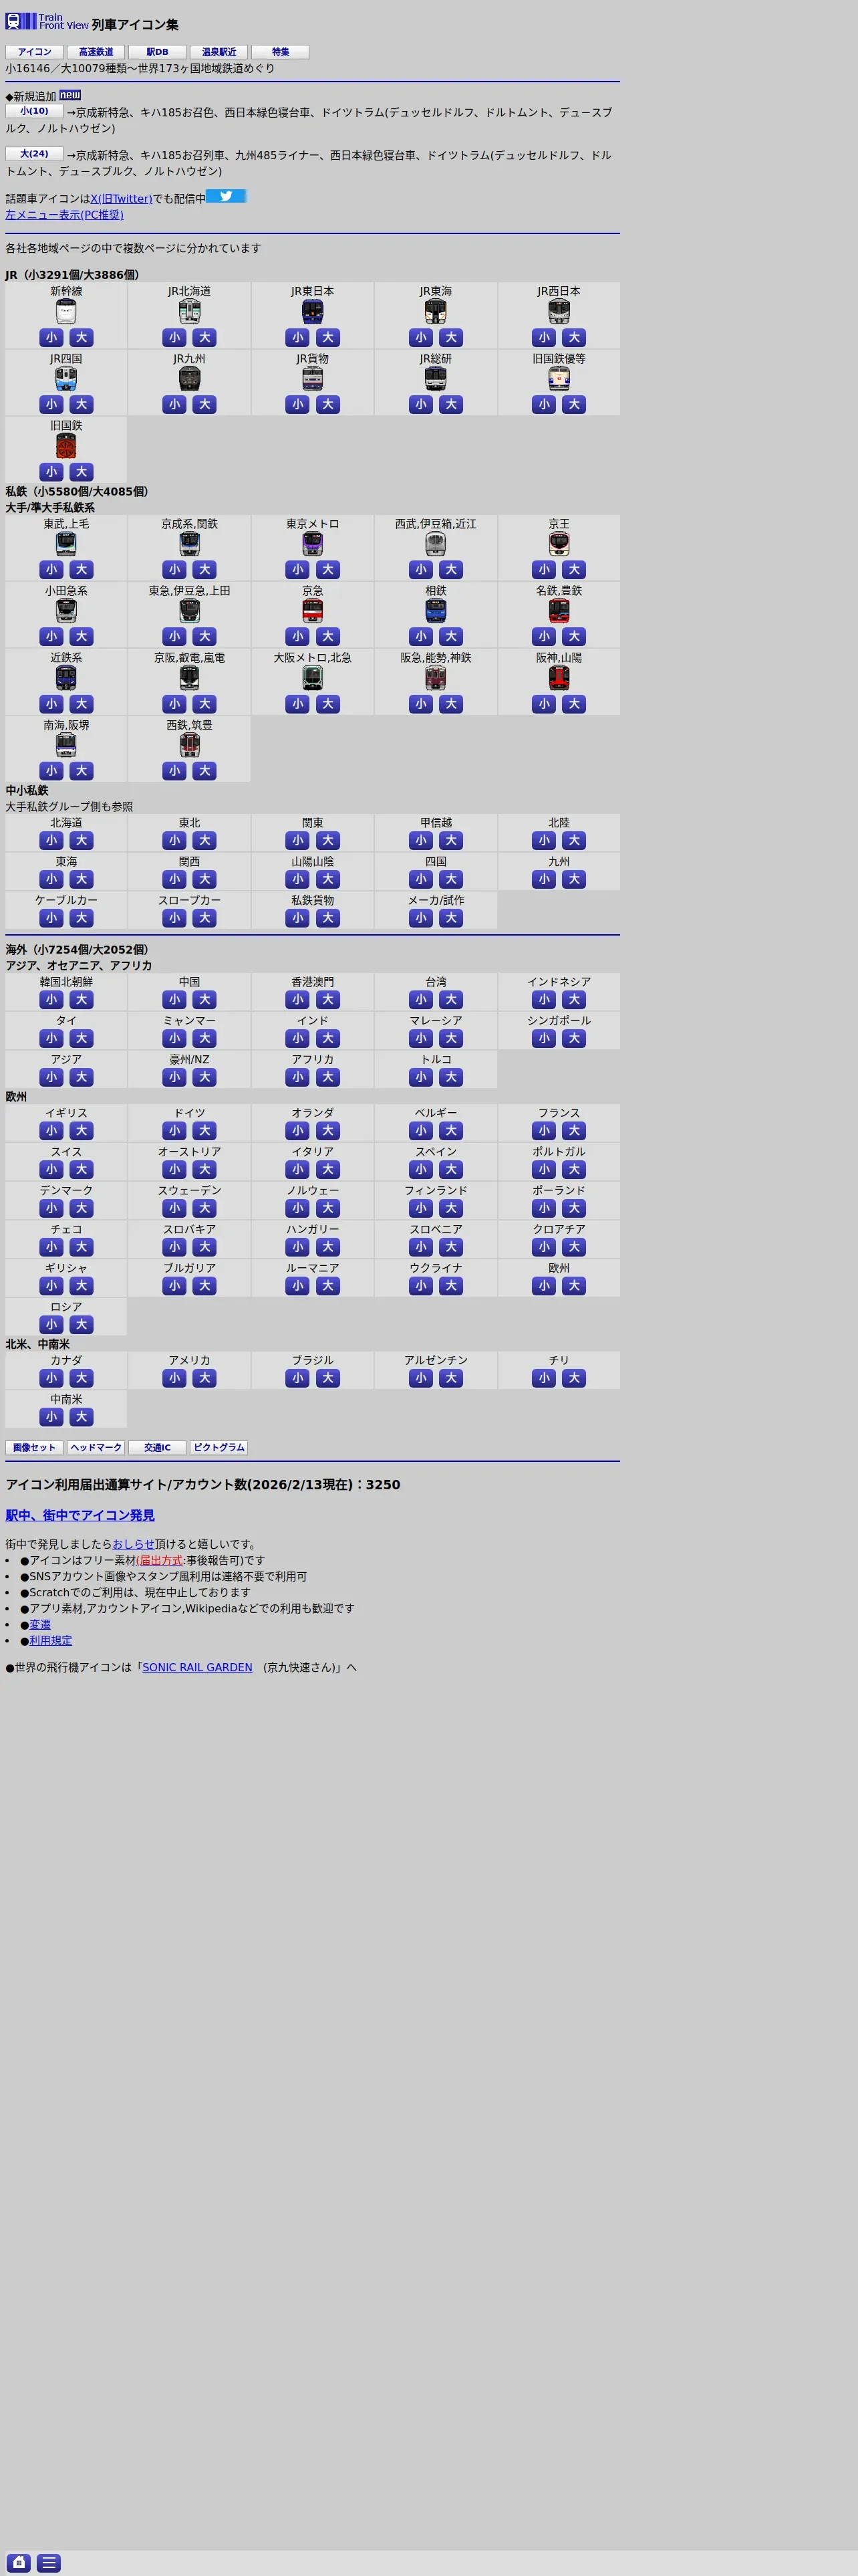Click the 大(24) new additions button

pos(35,154)
